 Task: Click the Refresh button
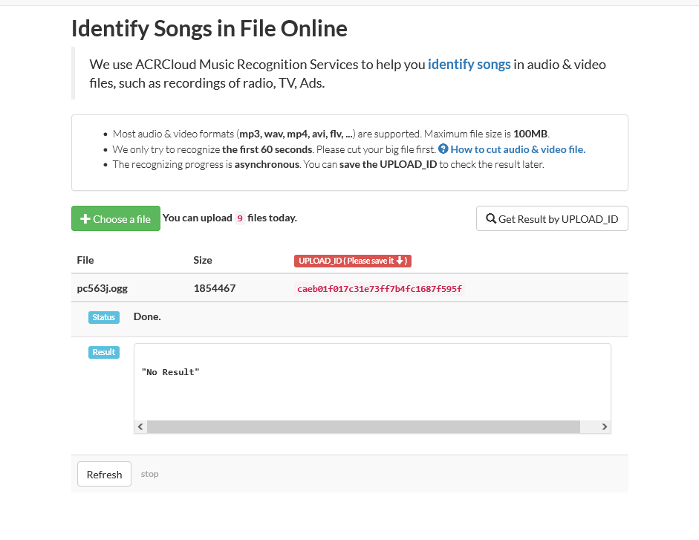point(104,474)
